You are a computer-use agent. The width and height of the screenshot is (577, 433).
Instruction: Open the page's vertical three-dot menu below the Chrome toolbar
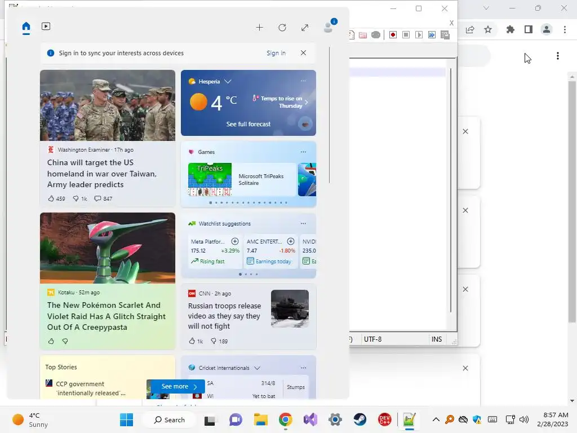(558, 56)
